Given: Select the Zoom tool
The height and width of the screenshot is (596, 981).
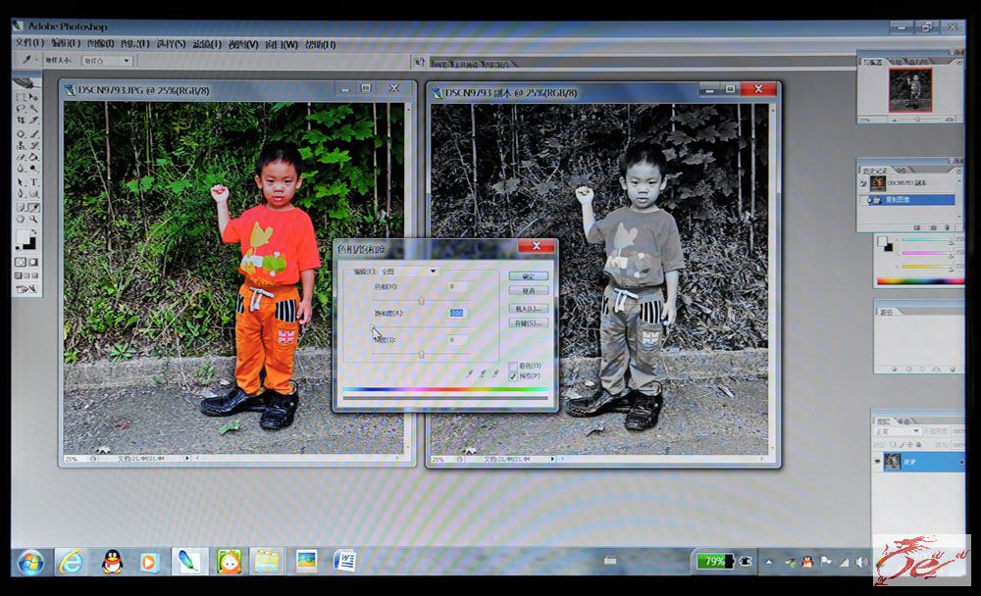Looking at the screenshot, I should [x=33, y=219].
